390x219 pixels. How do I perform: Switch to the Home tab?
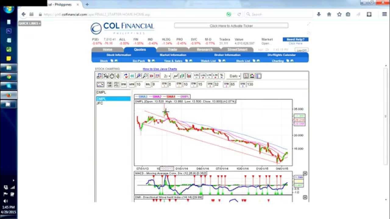[108, 50]
